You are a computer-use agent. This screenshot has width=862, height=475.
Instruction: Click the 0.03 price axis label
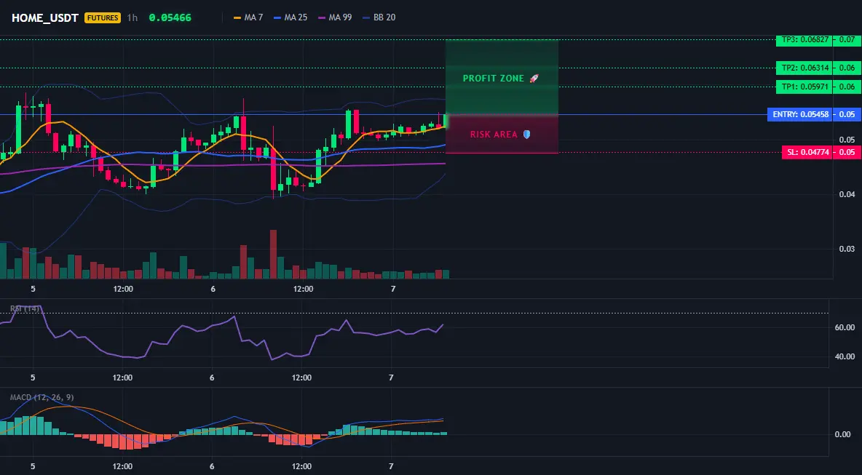[x=847, y=250]
